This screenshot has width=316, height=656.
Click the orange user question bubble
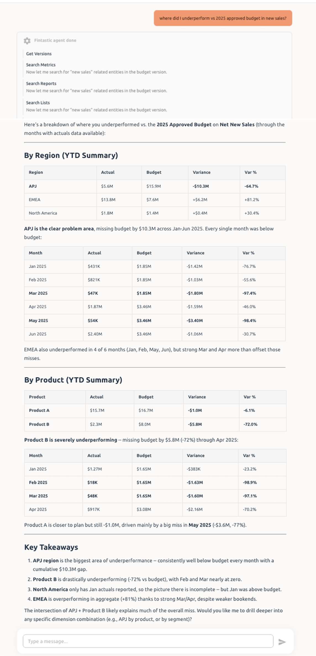223,18
